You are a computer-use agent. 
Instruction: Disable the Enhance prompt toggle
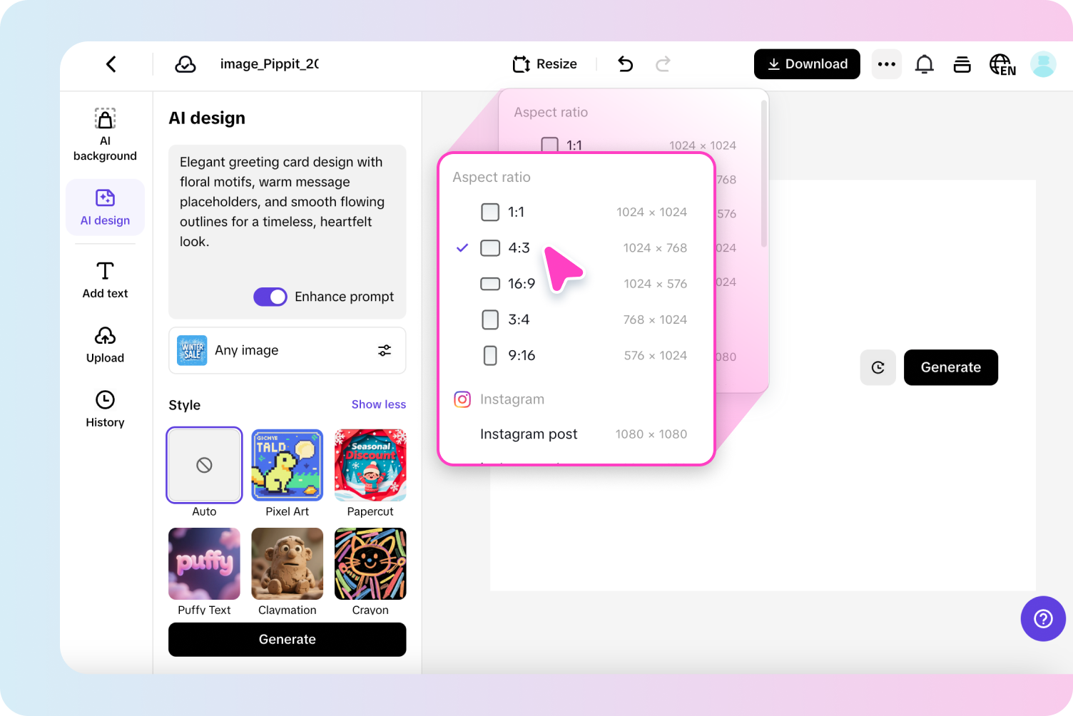270,297
